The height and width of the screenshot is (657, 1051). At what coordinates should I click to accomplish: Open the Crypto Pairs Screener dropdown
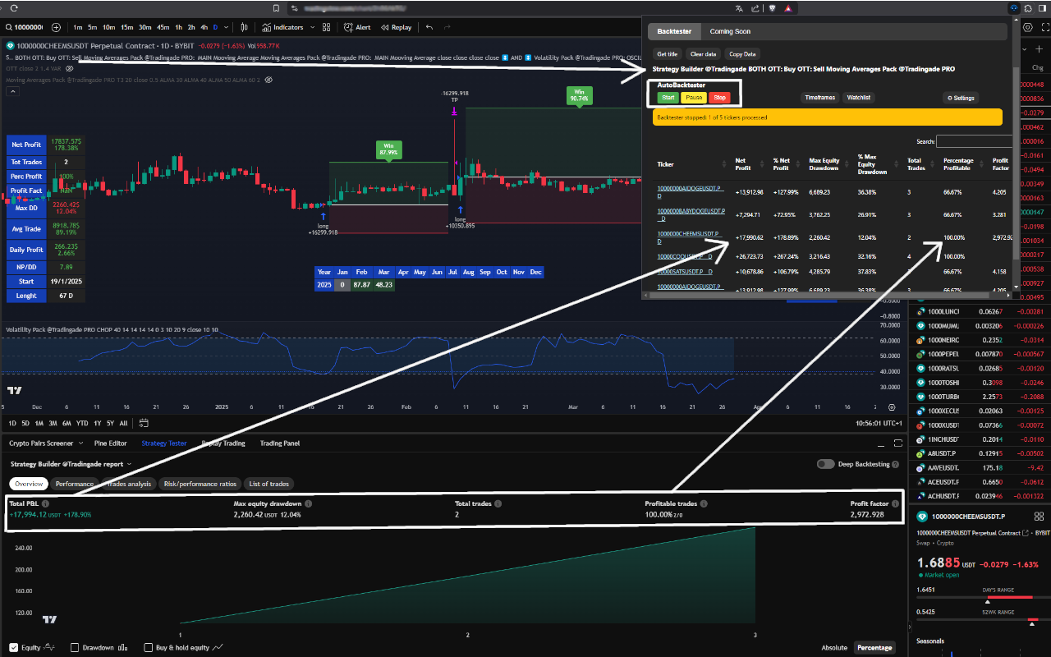click(x=82, y=443)
